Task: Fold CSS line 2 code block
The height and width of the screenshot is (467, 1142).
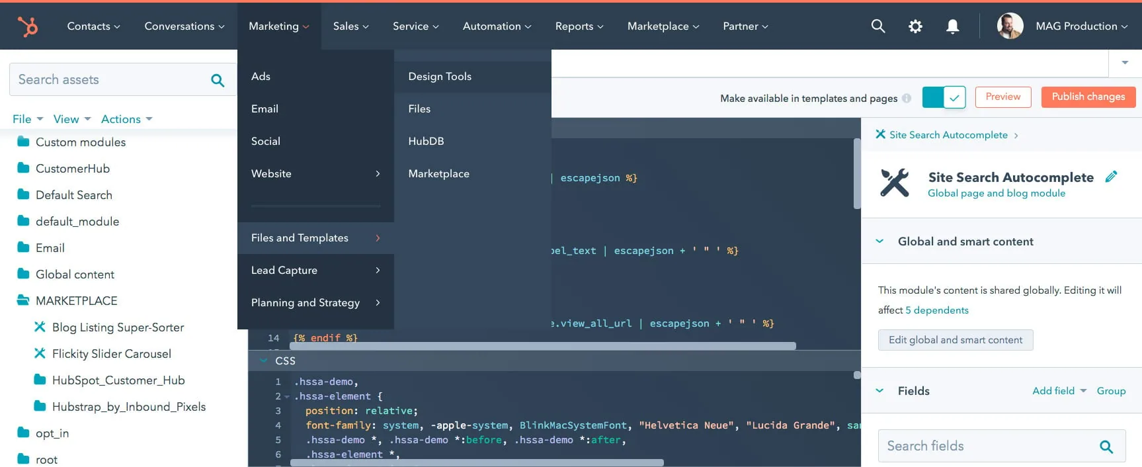Action: [287, 397]
